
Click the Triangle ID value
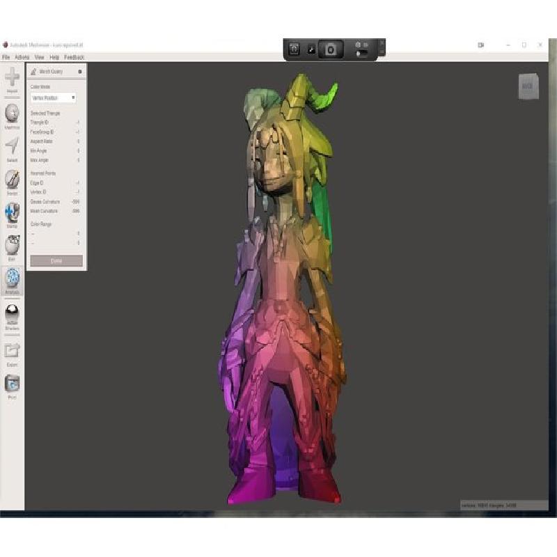tap(78, 123)
